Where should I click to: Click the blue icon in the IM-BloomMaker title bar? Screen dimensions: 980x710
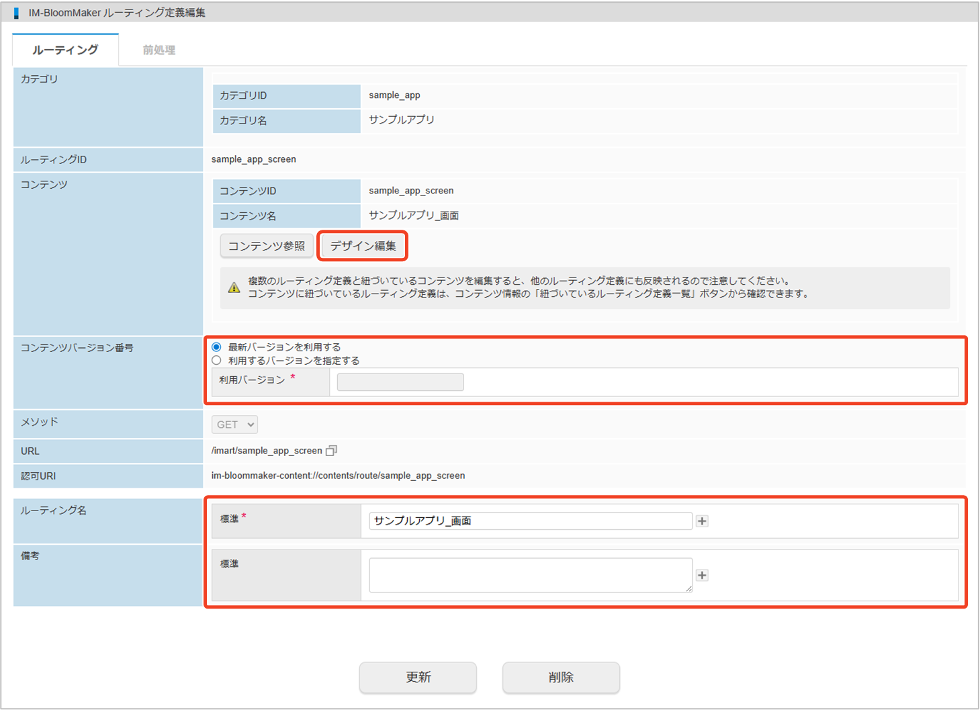(17, 13)
